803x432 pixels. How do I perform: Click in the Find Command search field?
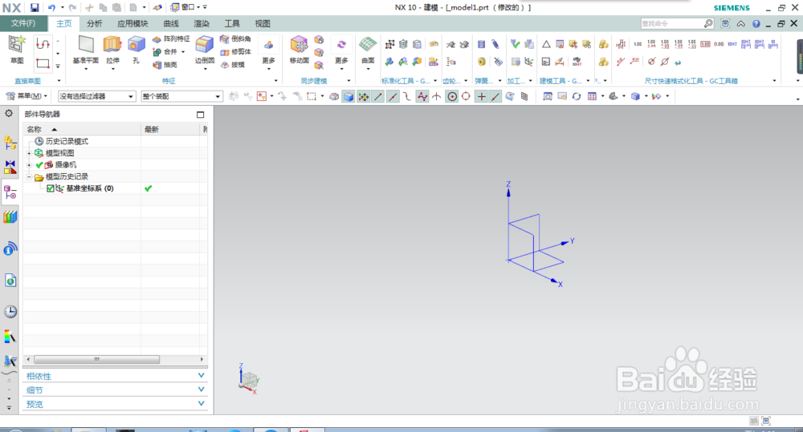coord(671,23)
